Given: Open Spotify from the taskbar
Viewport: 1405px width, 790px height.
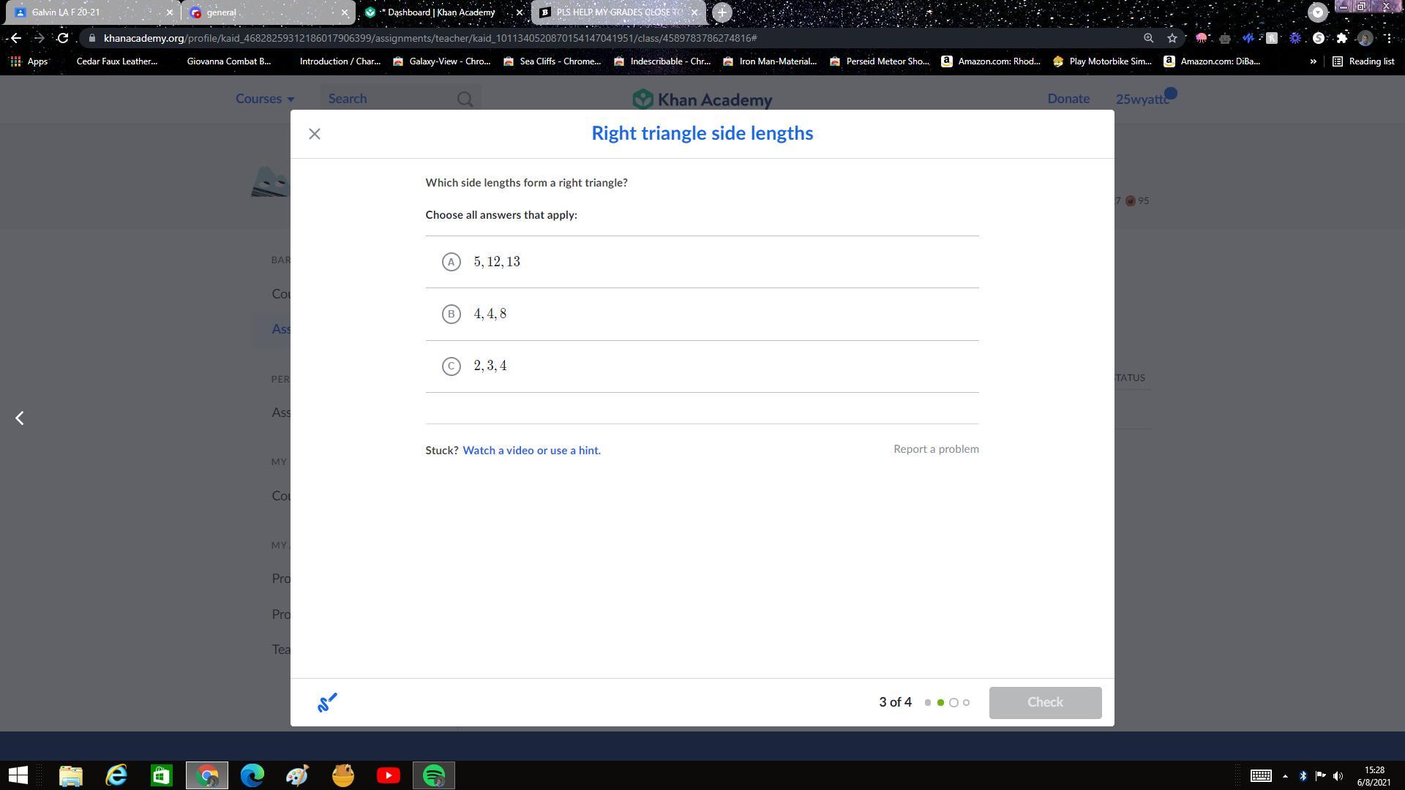Looking at the screenshot, I should (434, 775).
